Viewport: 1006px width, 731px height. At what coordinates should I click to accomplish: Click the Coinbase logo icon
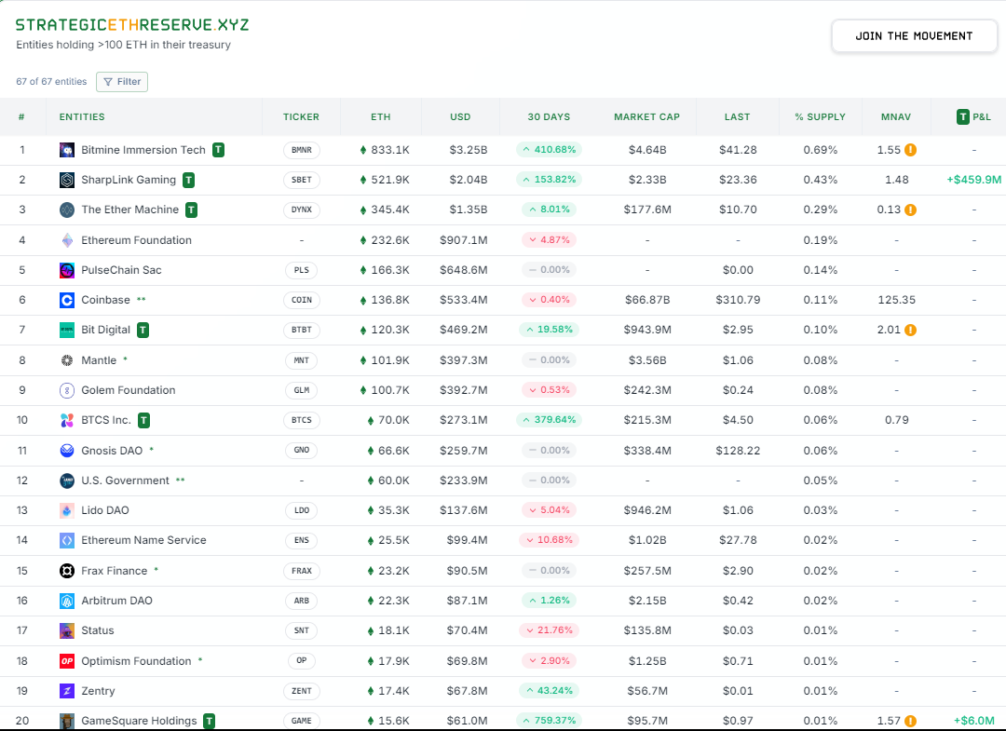(66, 300)
